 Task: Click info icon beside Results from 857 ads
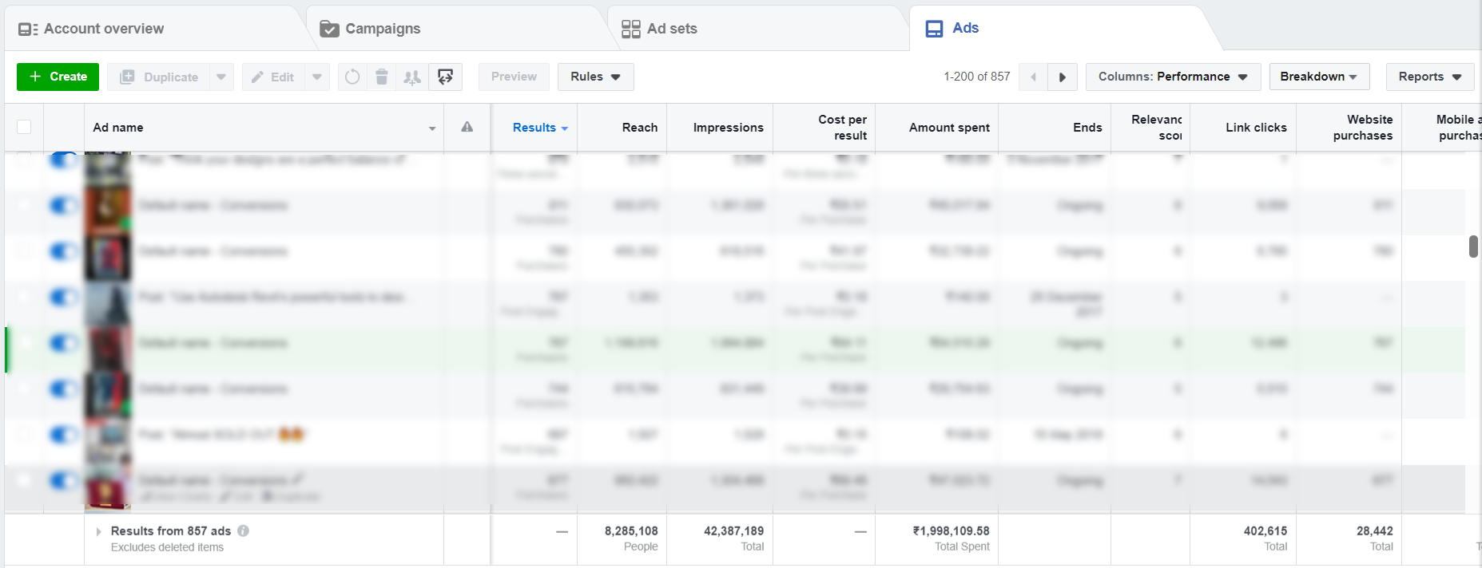coord(244,531)
